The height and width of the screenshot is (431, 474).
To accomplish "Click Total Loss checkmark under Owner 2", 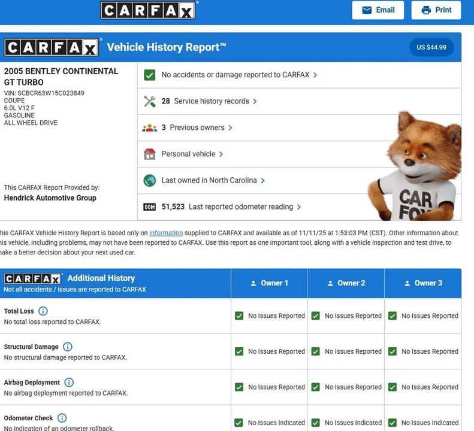I will pos(316,316).
